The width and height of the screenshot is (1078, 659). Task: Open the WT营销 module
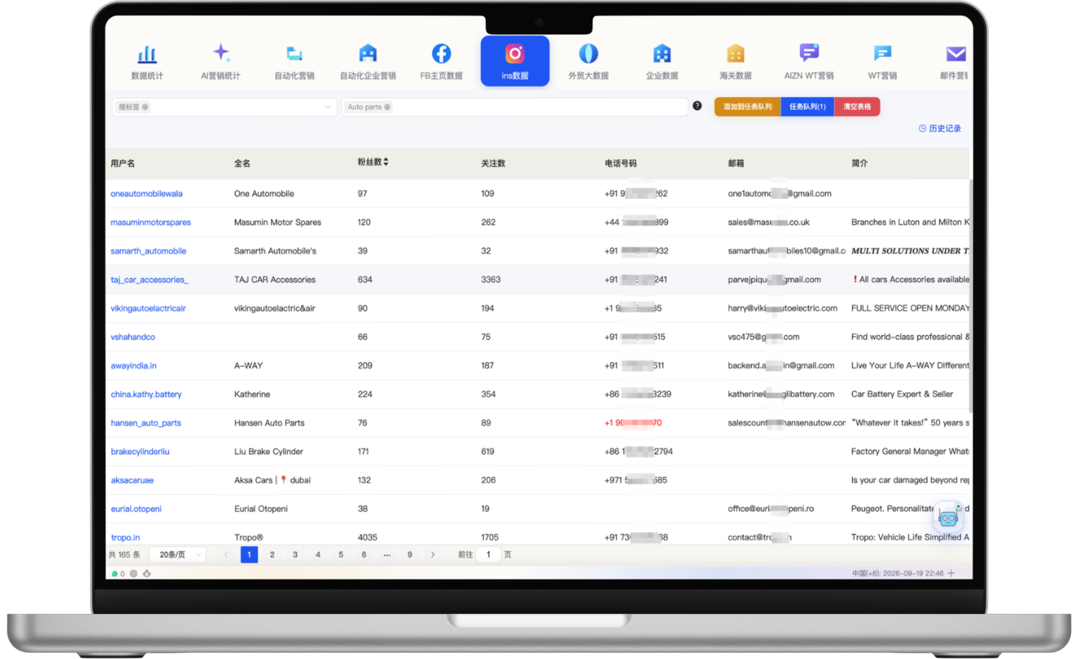882,62
